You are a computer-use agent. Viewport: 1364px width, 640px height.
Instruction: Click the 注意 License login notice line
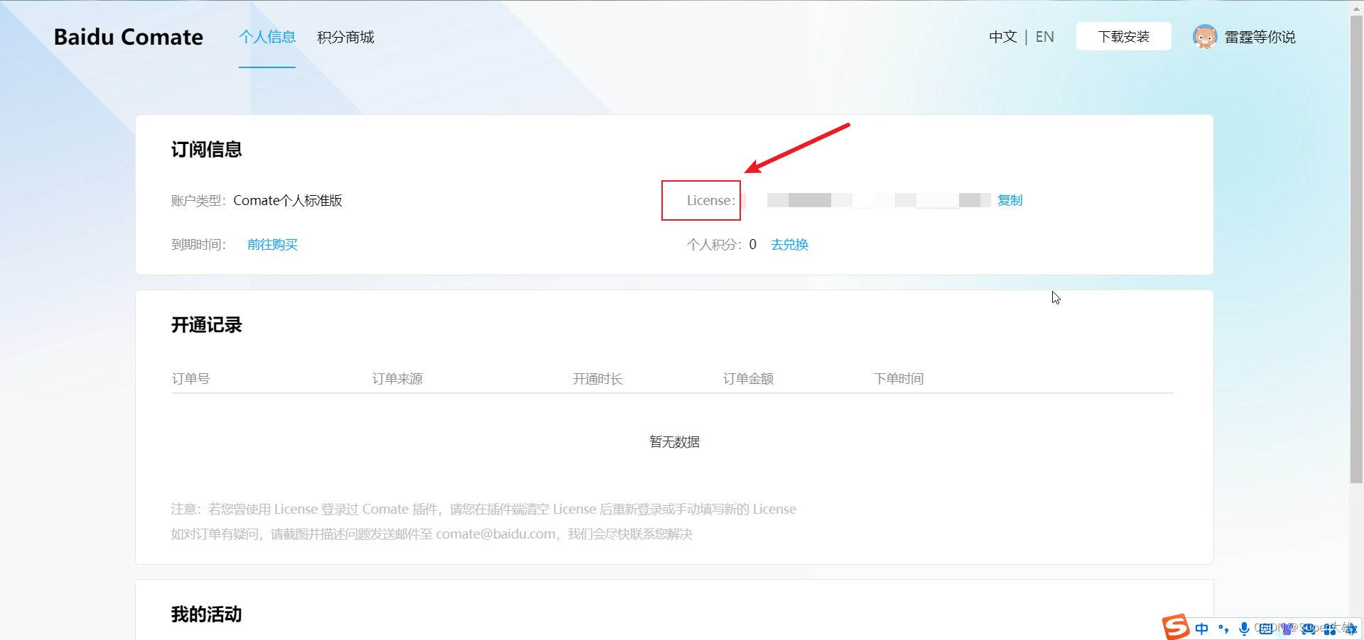click(483, 509)
